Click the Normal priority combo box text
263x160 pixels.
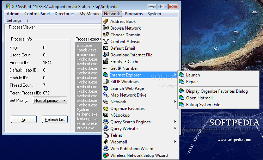click(x=46, y=100)
